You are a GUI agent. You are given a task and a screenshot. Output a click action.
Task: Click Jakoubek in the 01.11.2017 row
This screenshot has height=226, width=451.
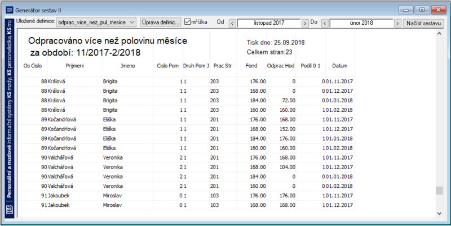59,196
